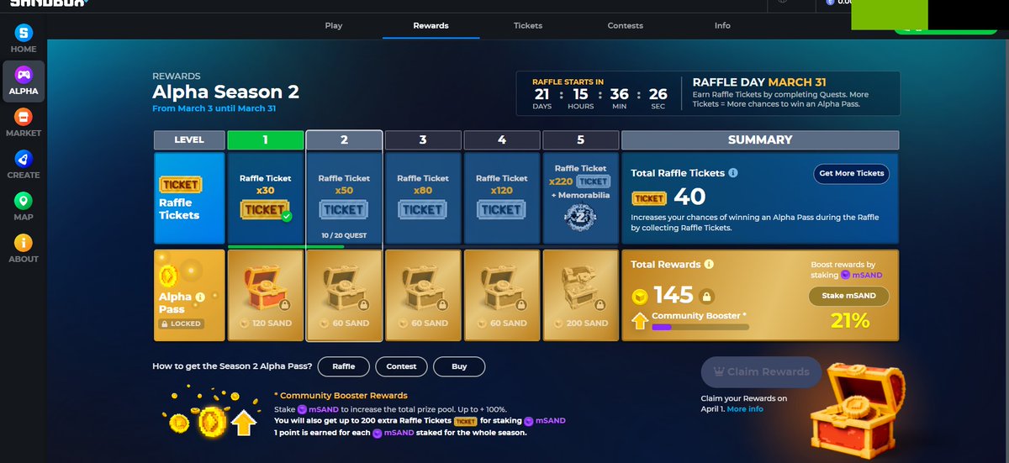Open the MAP pin sidebar icon
This screenshot has width=1009, height=463.
[24, 201]
